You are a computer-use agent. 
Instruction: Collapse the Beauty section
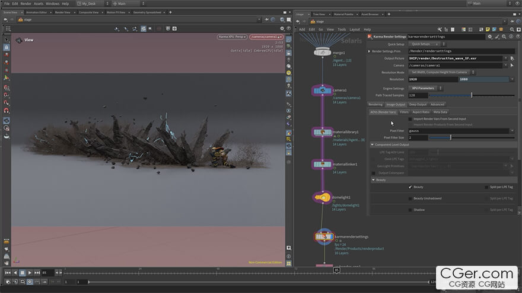pyautogui.click(x=373, y=180)
